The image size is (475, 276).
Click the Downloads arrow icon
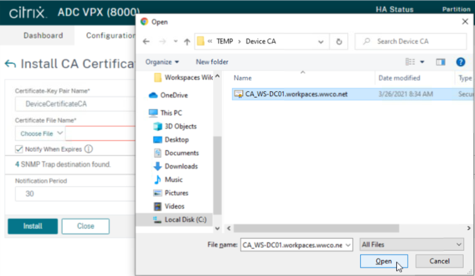tap(157, 166)
